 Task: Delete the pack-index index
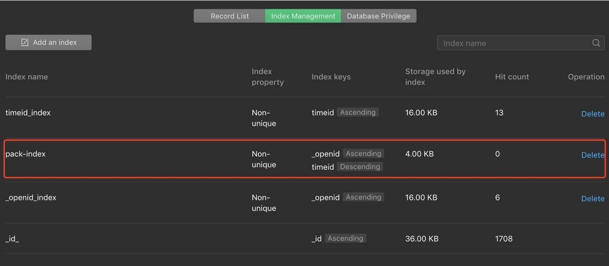pyautogui.click(x=593, y=155)
